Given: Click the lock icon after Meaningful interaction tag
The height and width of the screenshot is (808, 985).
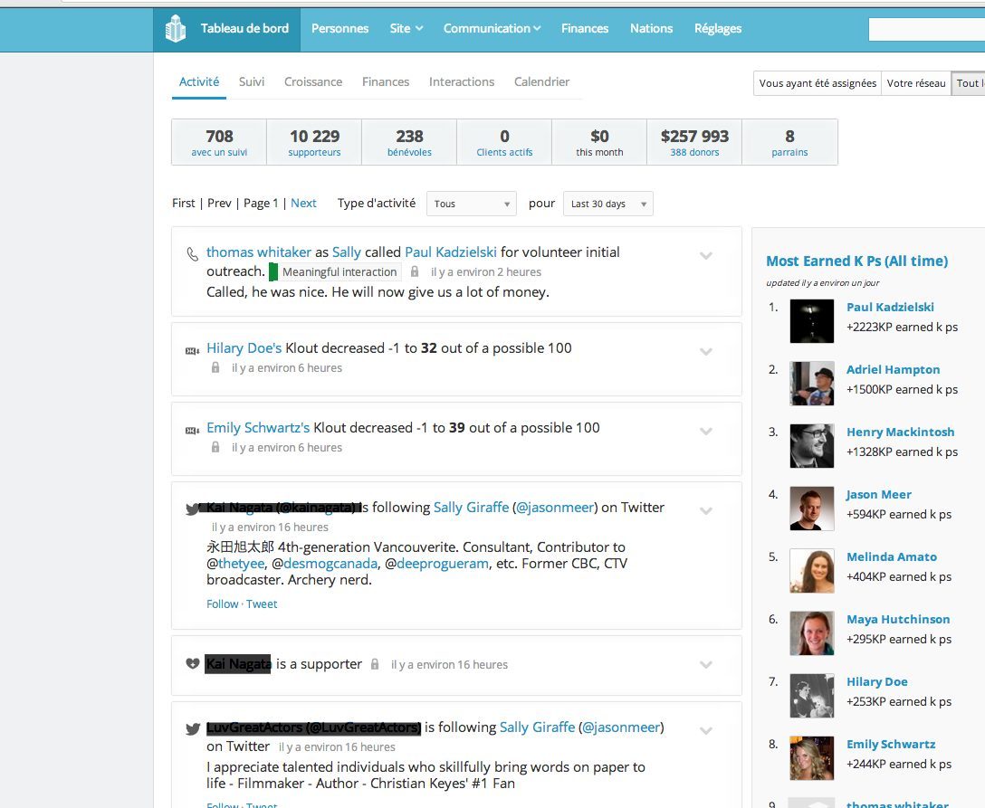Looking at the screenshot, I should (x=415, y=271).
